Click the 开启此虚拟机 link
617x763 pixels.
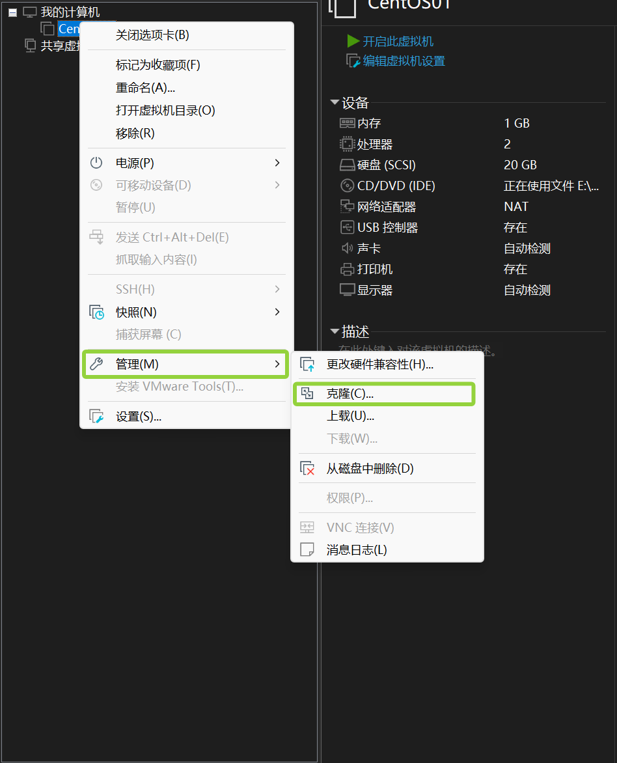pyautogui.click(x=398, y=42)
